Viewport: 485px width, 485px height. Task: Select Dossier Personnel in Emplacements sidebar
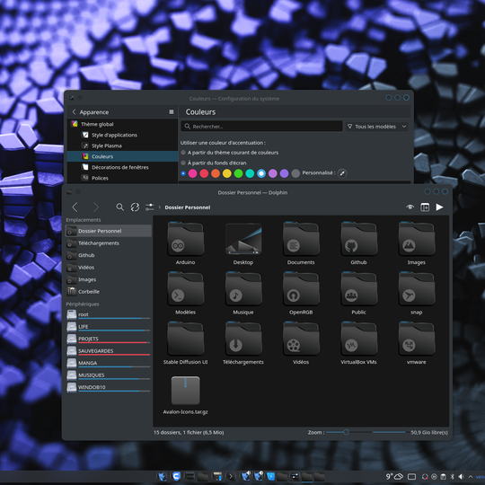pos(109,231)
